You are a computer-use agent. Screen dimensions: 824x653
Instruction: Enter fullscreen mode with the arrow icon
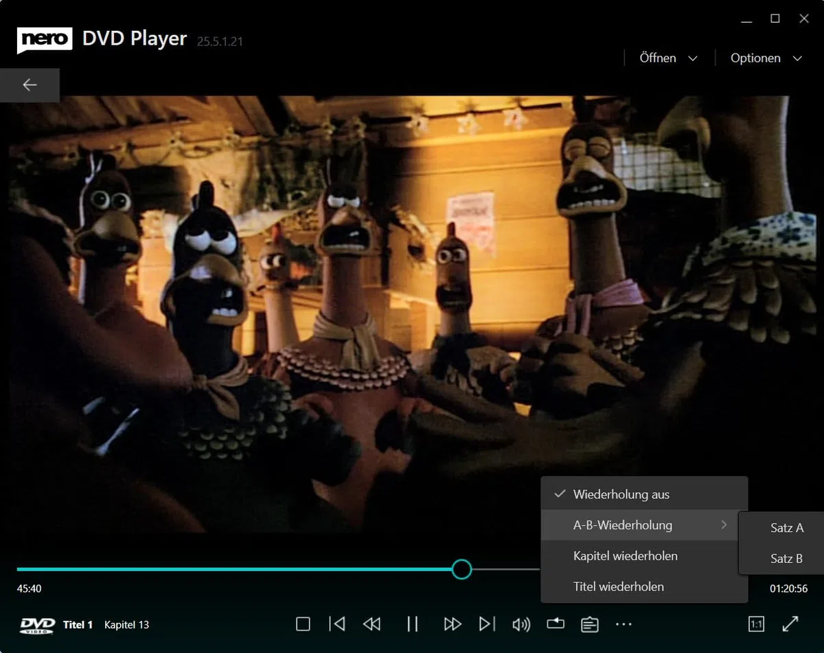(790, 624)
